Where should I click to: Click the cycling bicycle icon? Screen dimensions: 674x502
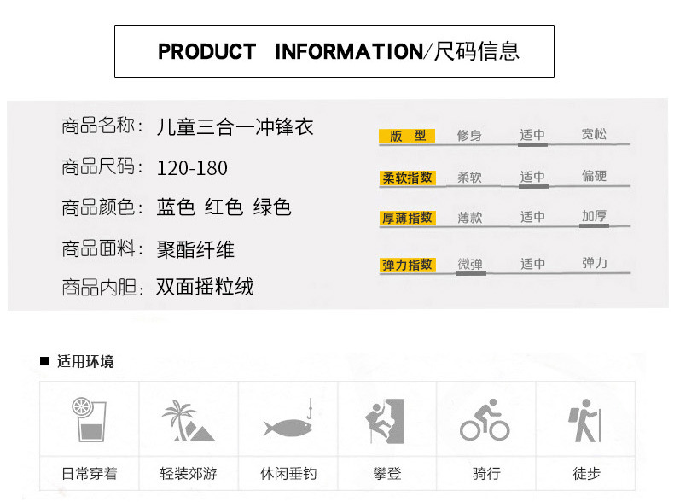[x=485, y=421]
